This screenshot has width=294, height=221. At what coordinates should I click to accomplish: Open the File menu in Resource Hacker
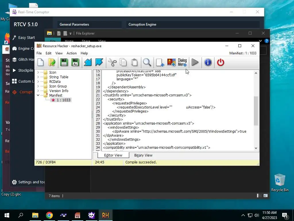tap(39, 53)
